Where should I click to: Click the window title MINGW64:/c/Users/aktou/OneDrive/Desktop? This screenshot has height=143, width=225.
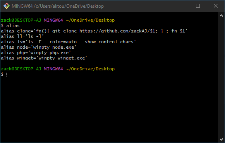click(58, 6)
